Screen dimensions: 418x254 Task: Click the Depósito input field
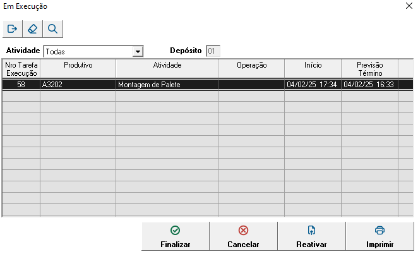point(213,51)
